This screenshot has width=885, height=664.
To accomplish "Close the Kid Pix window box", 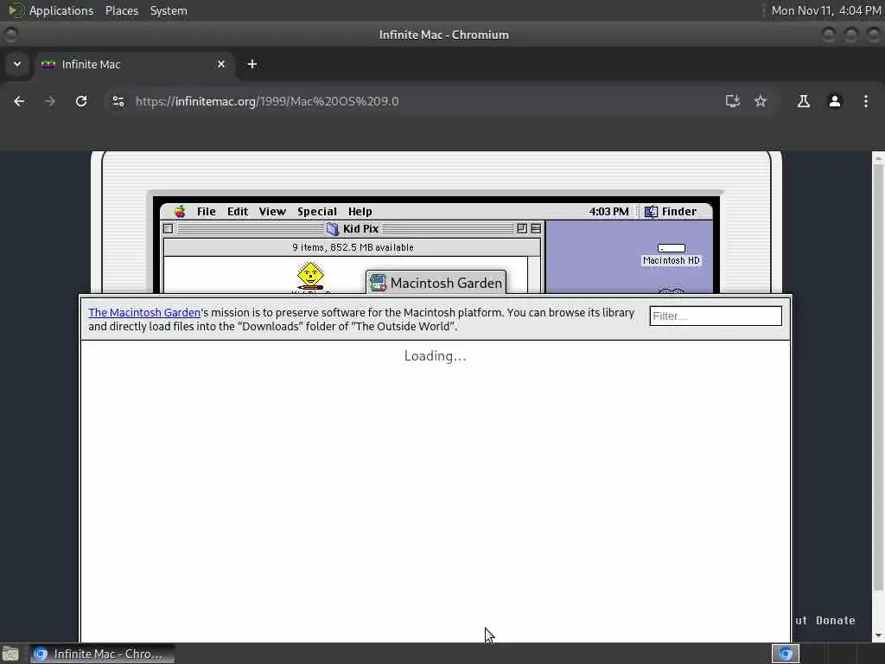I will click(168, 228).
